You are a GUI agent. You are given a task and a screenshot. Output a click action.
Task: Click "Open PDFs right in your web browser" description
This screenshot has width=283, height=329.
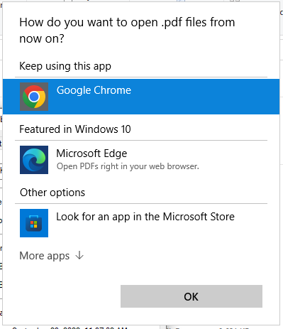128,166
